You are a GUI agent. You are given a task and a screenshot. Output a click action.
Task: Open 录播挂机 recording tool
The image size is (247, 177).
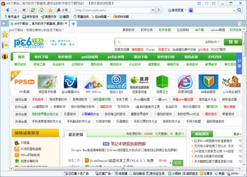(81, 17)
